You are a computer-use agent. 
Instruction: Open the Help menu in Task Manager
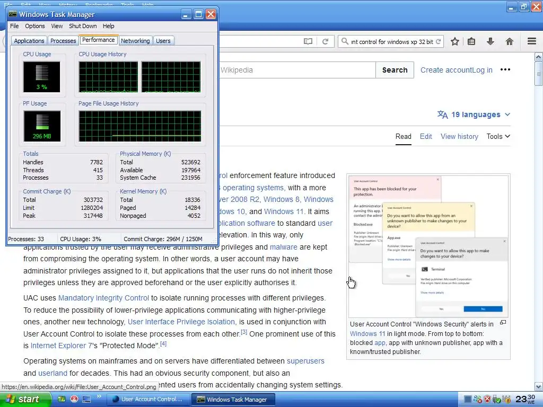coord(108,26)
